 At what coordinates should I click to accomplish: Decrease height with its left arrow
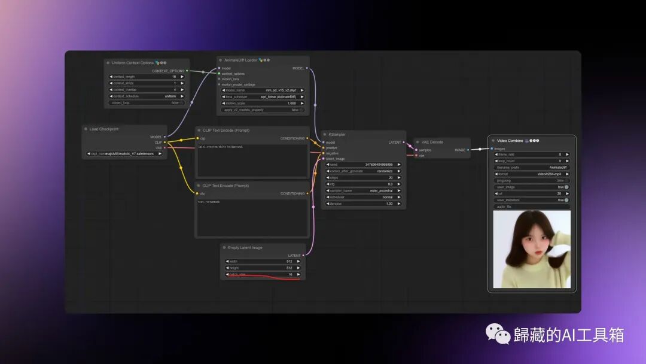point(227,268)
